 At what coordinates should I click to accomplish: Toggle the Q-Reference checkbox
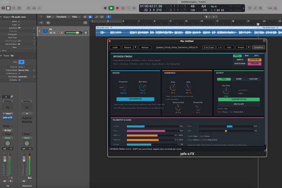20,73
